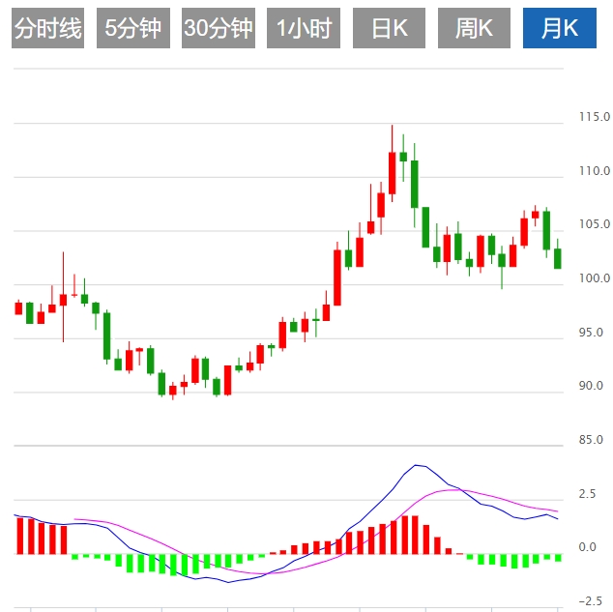This screenshot has width=613, height=612.
Task: Open the 周K weekly candlestick tab
Action: [474, 28]
